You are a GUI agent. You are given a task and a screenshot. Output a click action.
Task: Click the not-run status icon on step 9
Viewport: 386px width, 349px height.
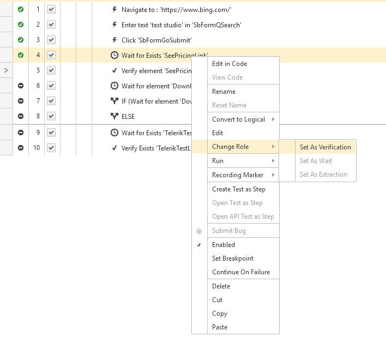[x=21, y=133]
